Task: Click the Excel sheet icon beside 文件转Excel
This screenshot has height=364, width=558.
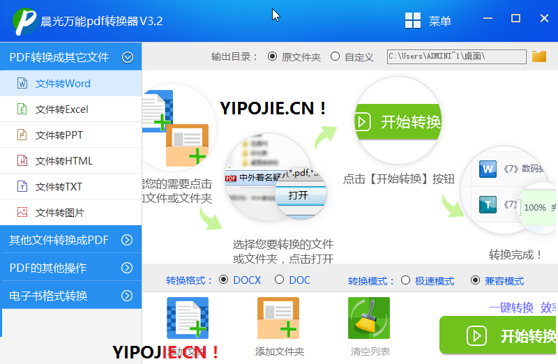Action: tap(22, 109)
